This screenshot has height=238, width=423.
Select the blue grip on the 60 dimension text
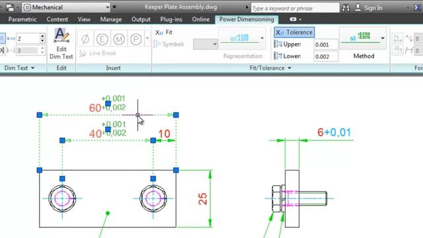(x=108, y=104)
